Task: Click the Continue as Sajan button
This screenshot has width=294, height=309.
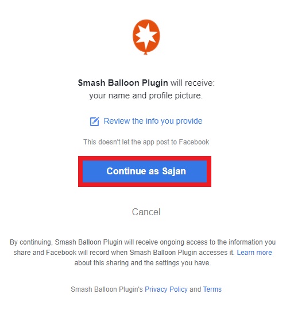Action: click(x=145, y=171)
